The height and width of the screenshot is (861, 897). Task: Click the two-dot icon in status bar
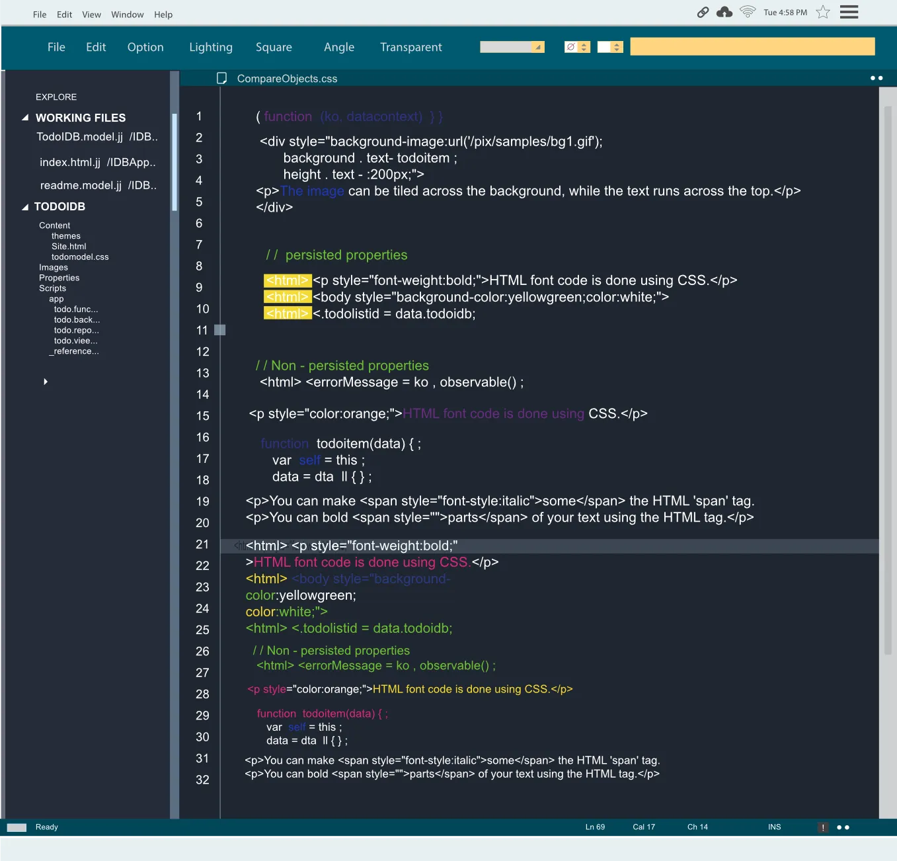click(843, 827)
